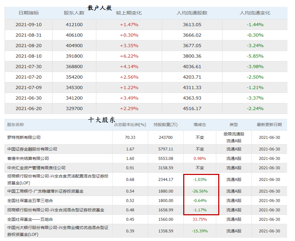Click the 增减仓 column header
Viewport: 295px width, 241px height.
coord(200,125)
